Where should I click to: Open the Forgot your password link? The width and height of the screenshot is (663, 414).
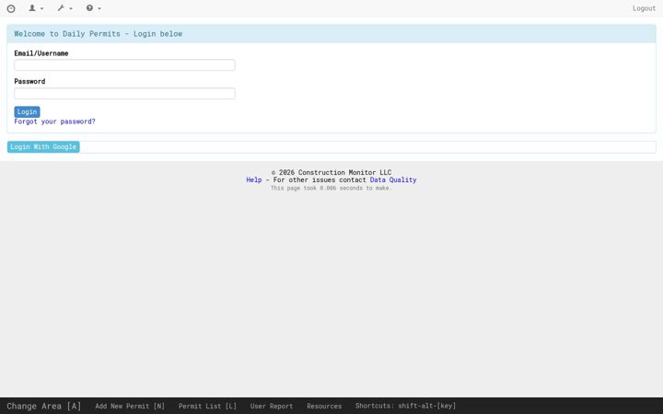click(x=54, y=121)
